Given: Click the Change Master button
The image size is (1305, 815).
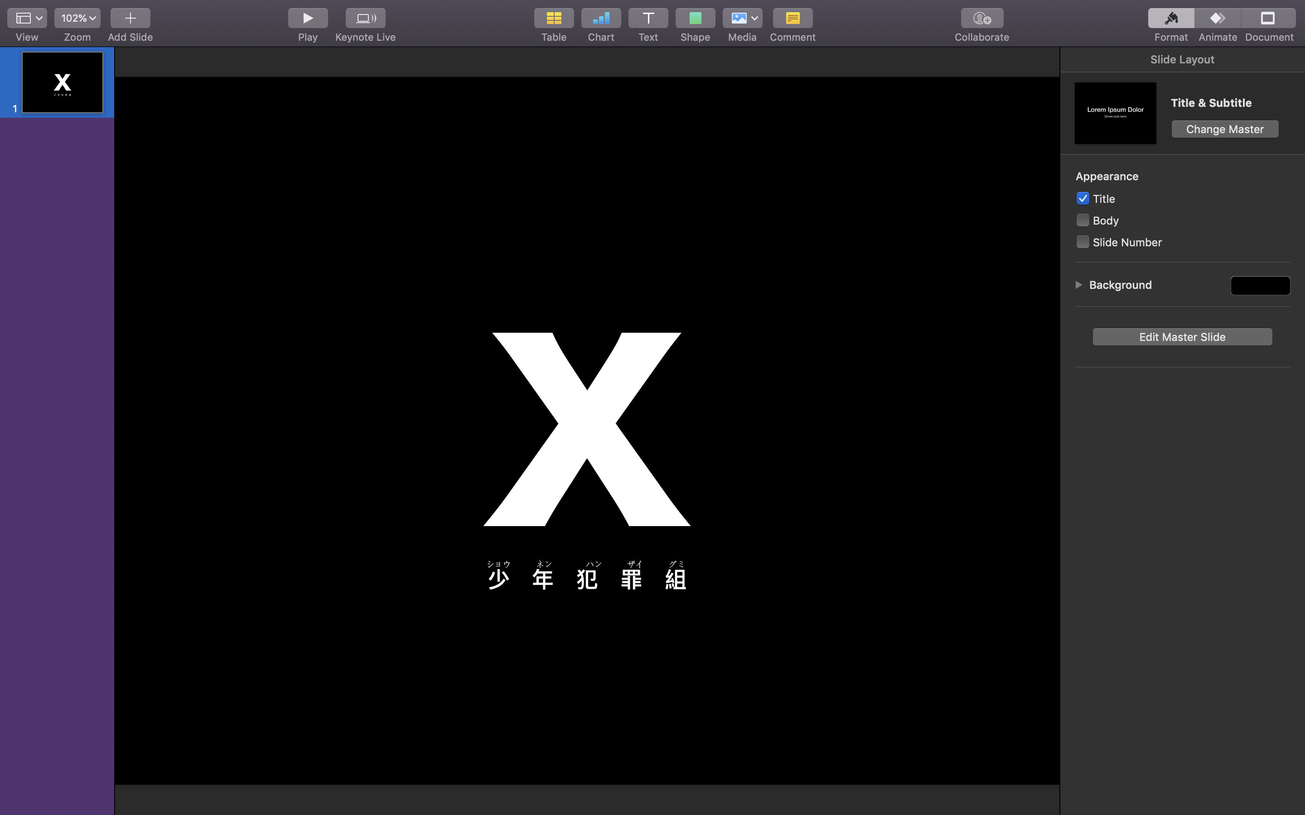Looking at the screenshot, I should [1225, 129].
